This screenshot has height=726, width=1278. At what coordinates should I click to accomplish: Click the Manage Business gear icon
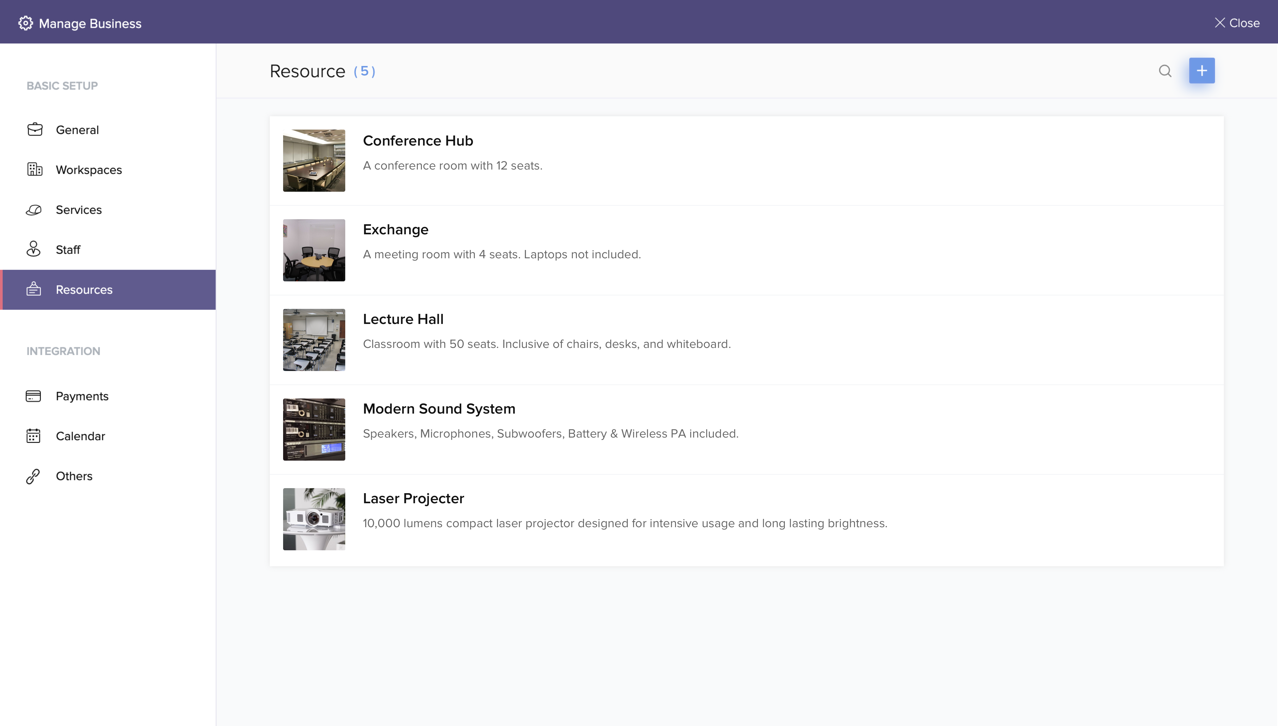tap(25, 23)
